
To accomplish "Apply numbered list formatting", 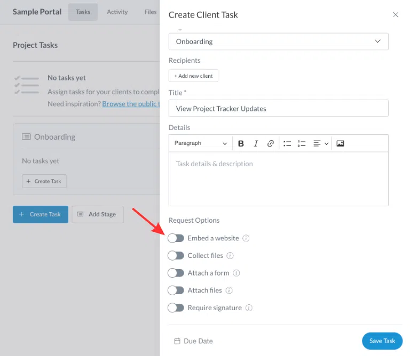I will (x=302, y=143).
